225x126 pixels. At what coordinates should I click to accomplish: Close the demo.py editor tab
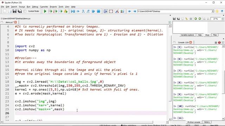(15, 22)
